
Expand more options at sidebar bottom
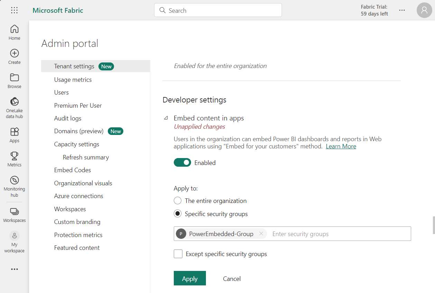pyautogui.click(x=14, y=269)
